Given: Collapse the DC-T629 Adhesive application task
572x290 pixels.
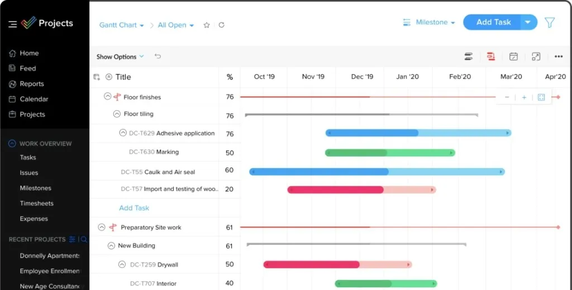Looking at the screenshot, I should [123, 133].
